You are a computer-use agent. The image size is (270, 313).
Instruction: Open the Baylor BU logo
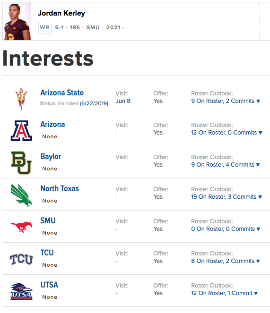point(21,163)
